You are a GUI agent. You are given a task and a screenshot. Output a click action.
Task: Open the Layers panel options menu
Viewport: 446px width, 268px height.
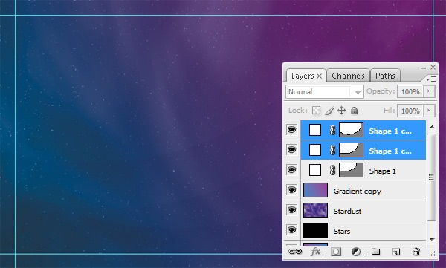point(431,79)
